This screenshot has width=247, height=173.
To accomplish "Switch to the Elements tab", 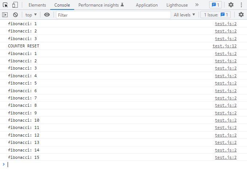I will tap(37, 5).
